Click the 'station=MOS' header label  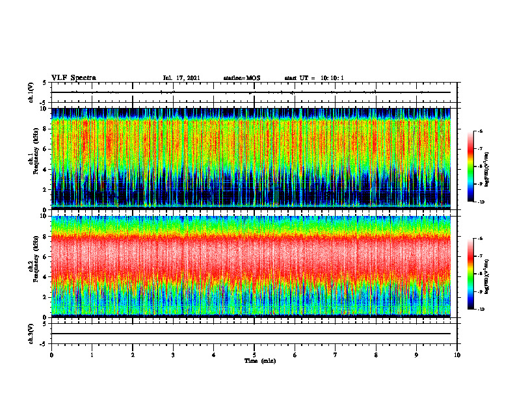(x=242, y=78)
